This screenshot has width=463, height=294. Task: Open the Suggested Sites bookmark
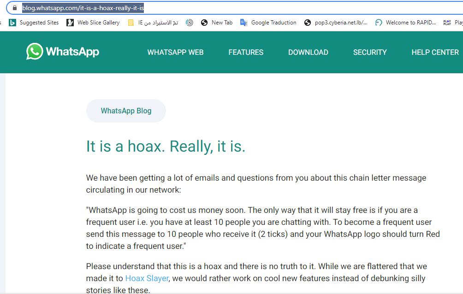[x=34, y=22]
